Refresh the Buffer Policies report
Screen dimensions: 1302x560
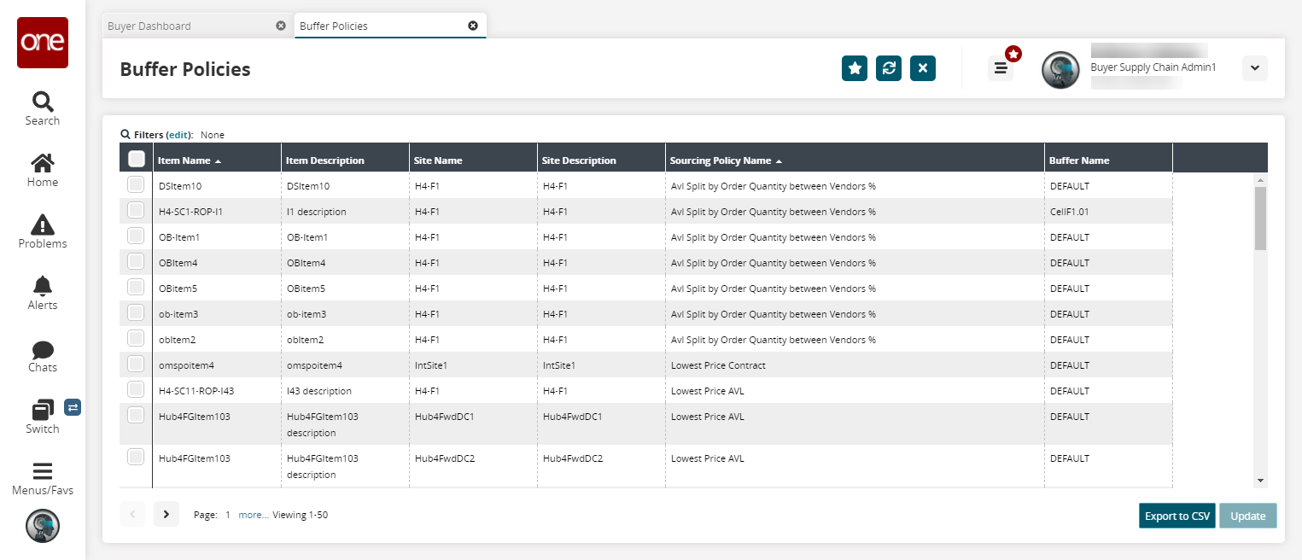pos(888,68)
